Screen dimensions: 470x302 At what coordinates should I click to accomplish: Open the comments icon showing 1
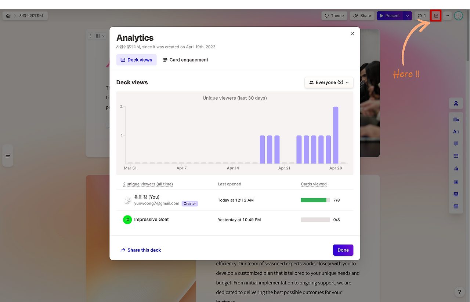[x=422, y=16]
